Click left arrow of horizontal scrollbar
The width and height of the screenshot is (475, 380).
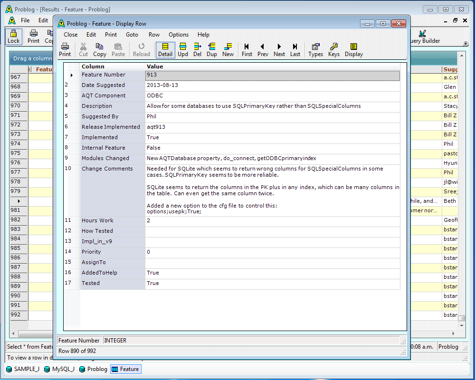13,333
